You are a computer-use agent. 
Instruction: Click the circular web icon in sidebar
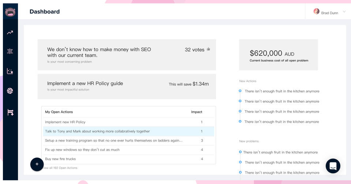point(10,91)
